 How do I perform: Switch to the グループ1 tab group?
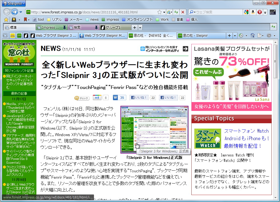[115, 27]
